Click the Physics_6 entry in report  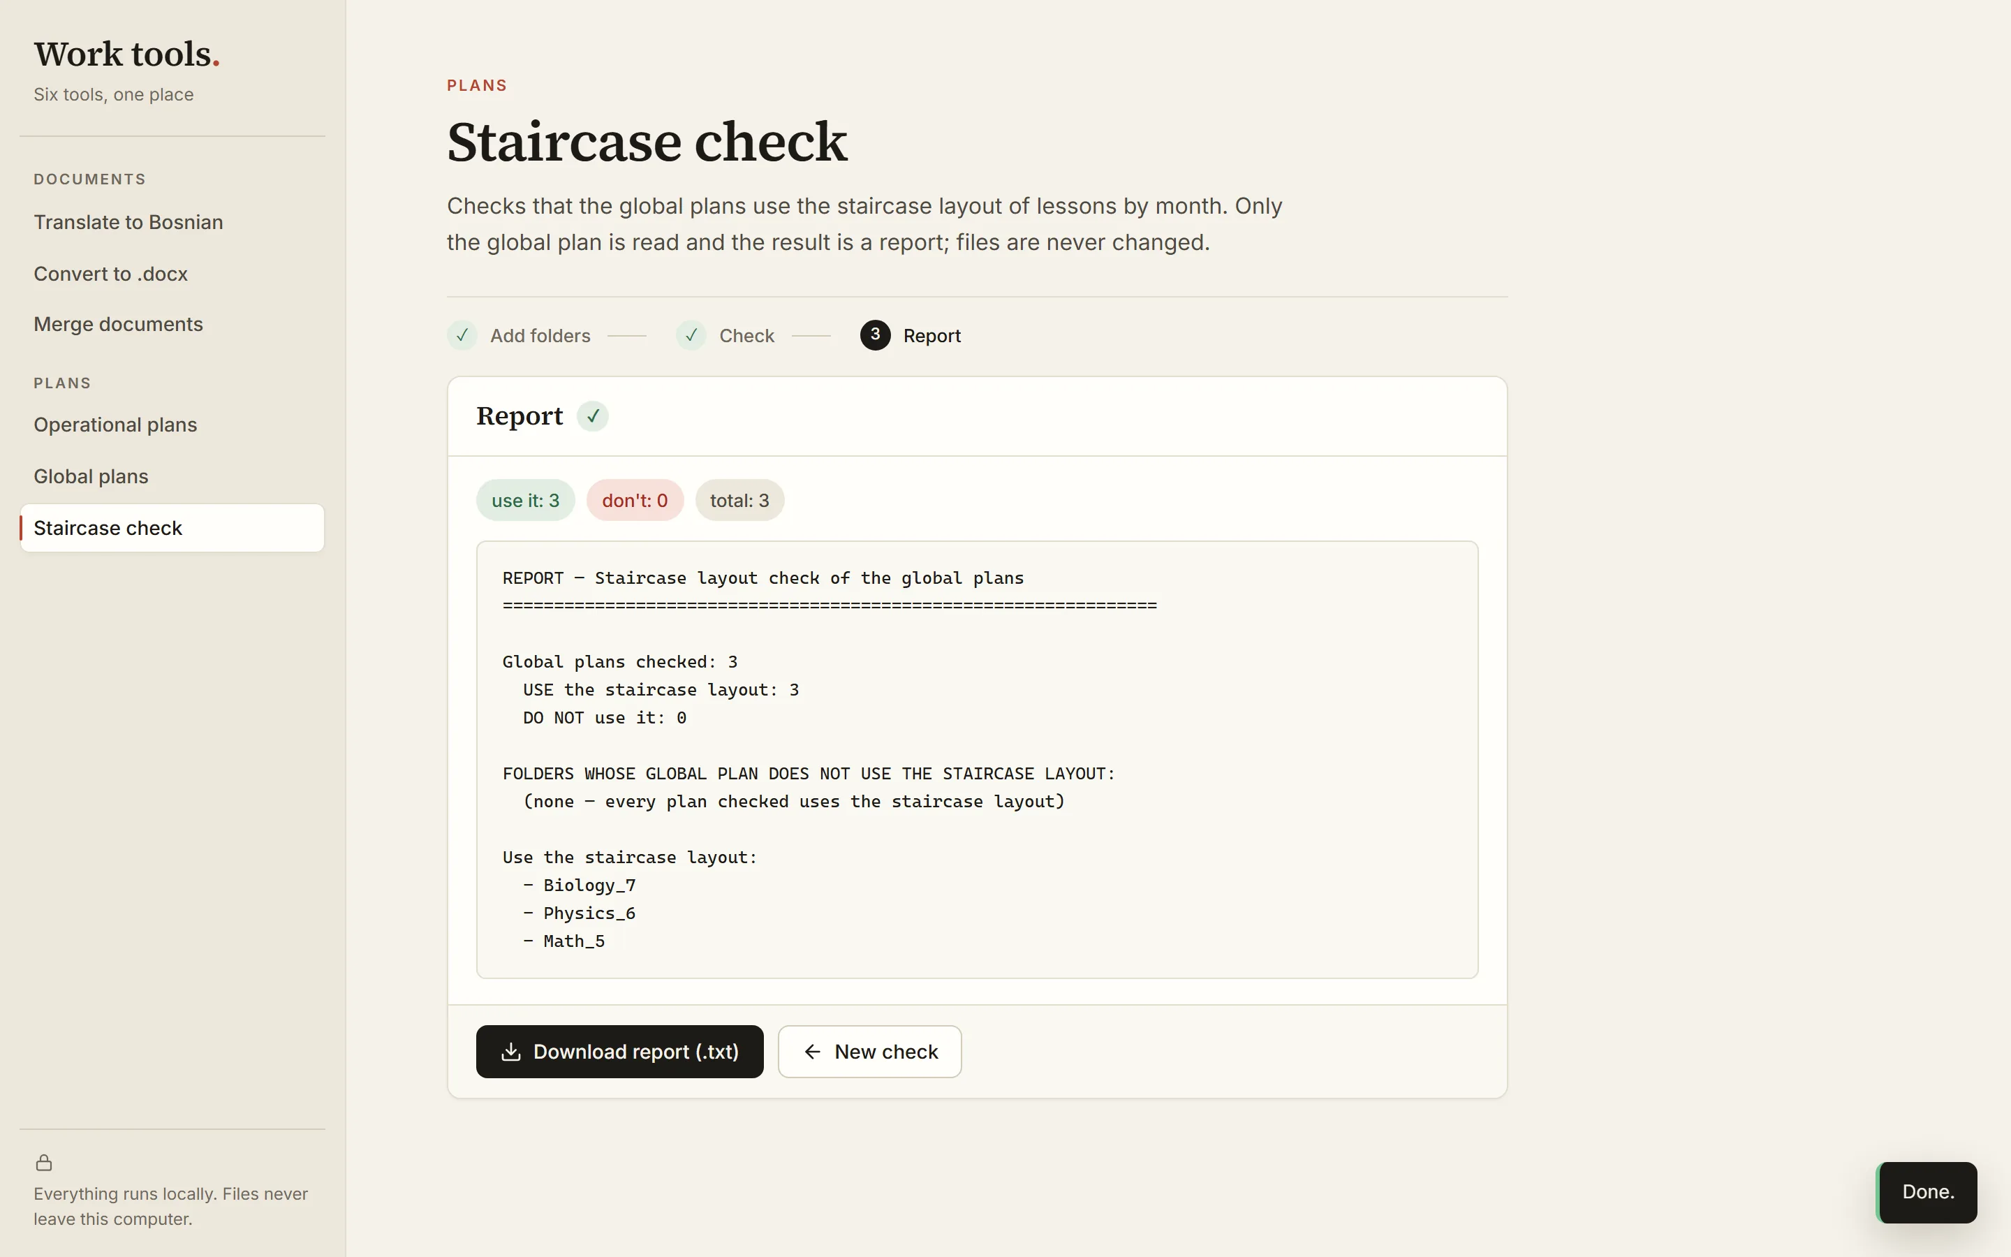pyautogui.click(x=589, y=913)
